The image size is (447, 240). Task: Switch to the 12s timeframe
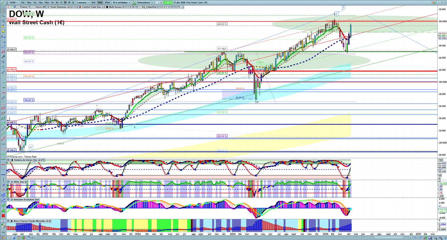tap(23, 3)
